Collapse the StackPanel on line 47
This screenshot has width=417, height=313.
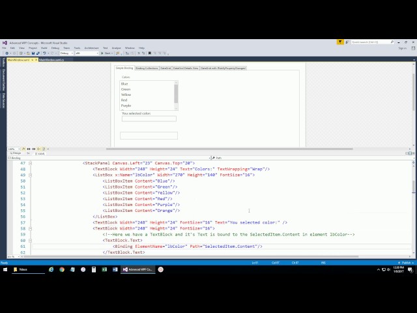pos(31,163)
